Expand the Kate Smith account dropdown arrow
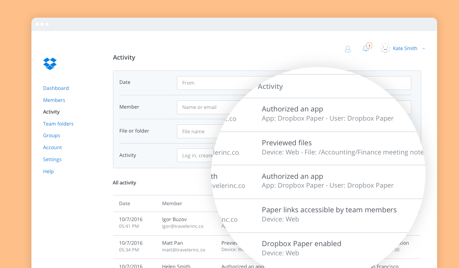This screenshot has width=459, height=268. click(424, 49)
